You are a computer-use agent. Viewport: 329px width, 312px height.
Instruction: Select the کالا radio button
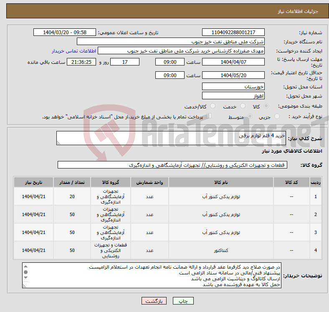click(266, 106)
